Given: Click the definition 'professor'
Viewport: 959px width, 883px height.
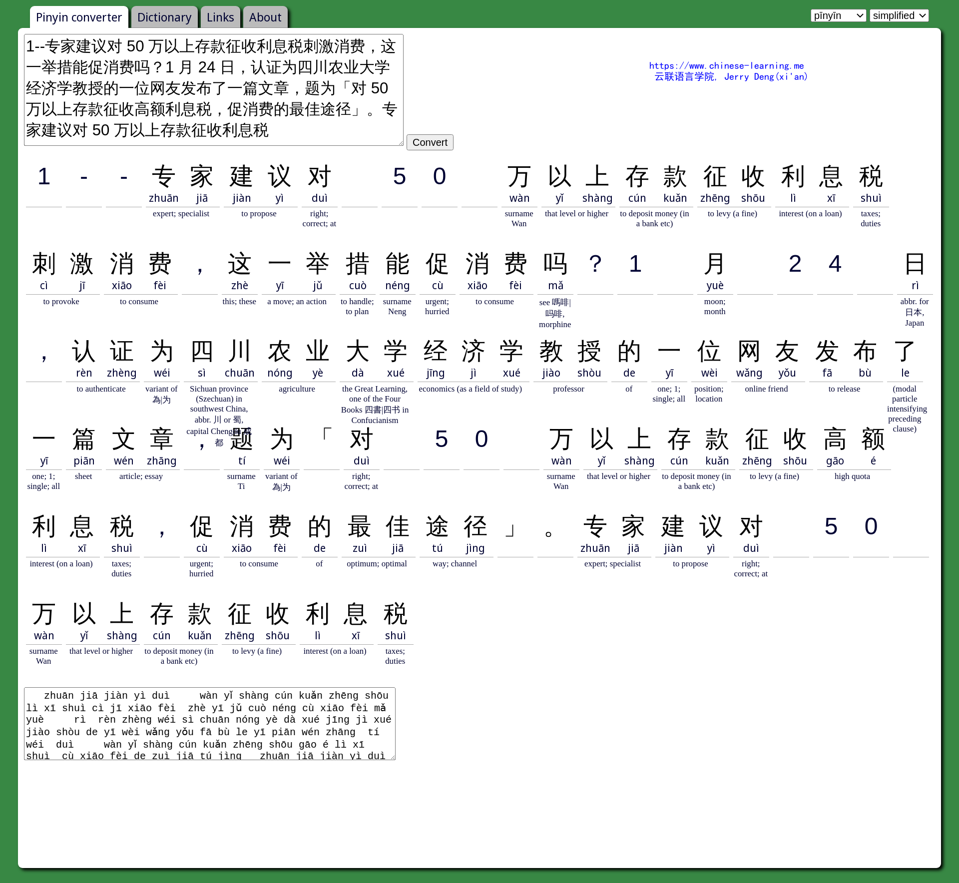Looking at the screenshot, I should click(x=568, y=389).
